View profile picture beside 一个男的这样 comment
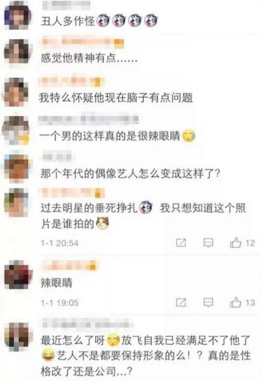 (16, 130)
